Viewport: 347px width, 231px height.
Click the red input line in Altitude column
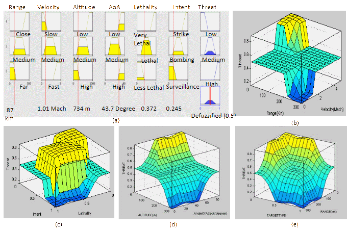tap(78, 58)
